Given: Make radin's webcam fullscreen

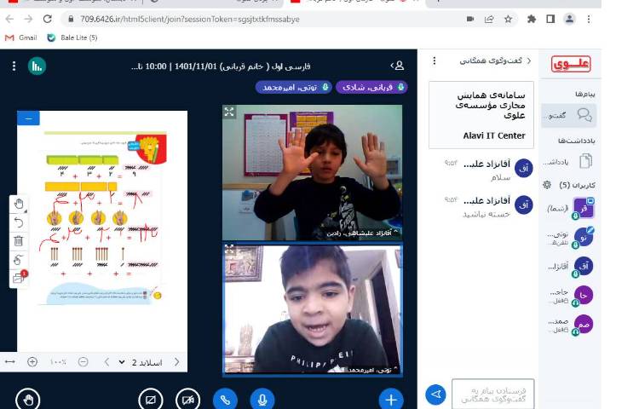Looking at the screenshot, I should click(229, 112).
